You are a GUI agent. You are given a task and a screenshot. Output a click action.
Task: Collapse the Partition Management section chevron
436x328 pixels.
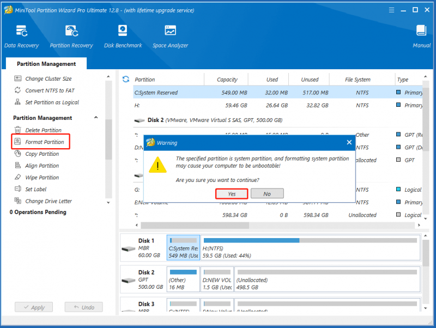pos(96,117)
